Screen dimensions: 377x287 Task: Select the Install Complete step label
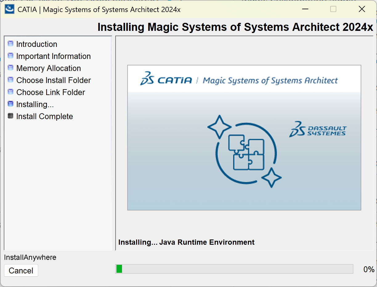point(45,116)
